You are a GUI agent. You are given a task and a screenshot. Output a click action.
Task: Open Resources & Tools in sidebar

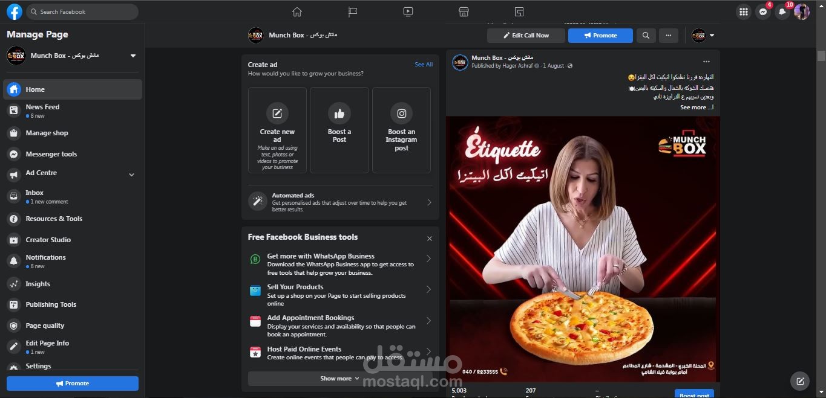(73, 219)
